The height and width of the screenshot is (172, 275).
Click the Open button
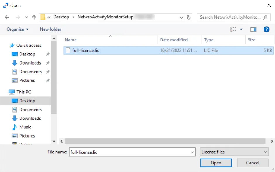(x=216, y=163)
